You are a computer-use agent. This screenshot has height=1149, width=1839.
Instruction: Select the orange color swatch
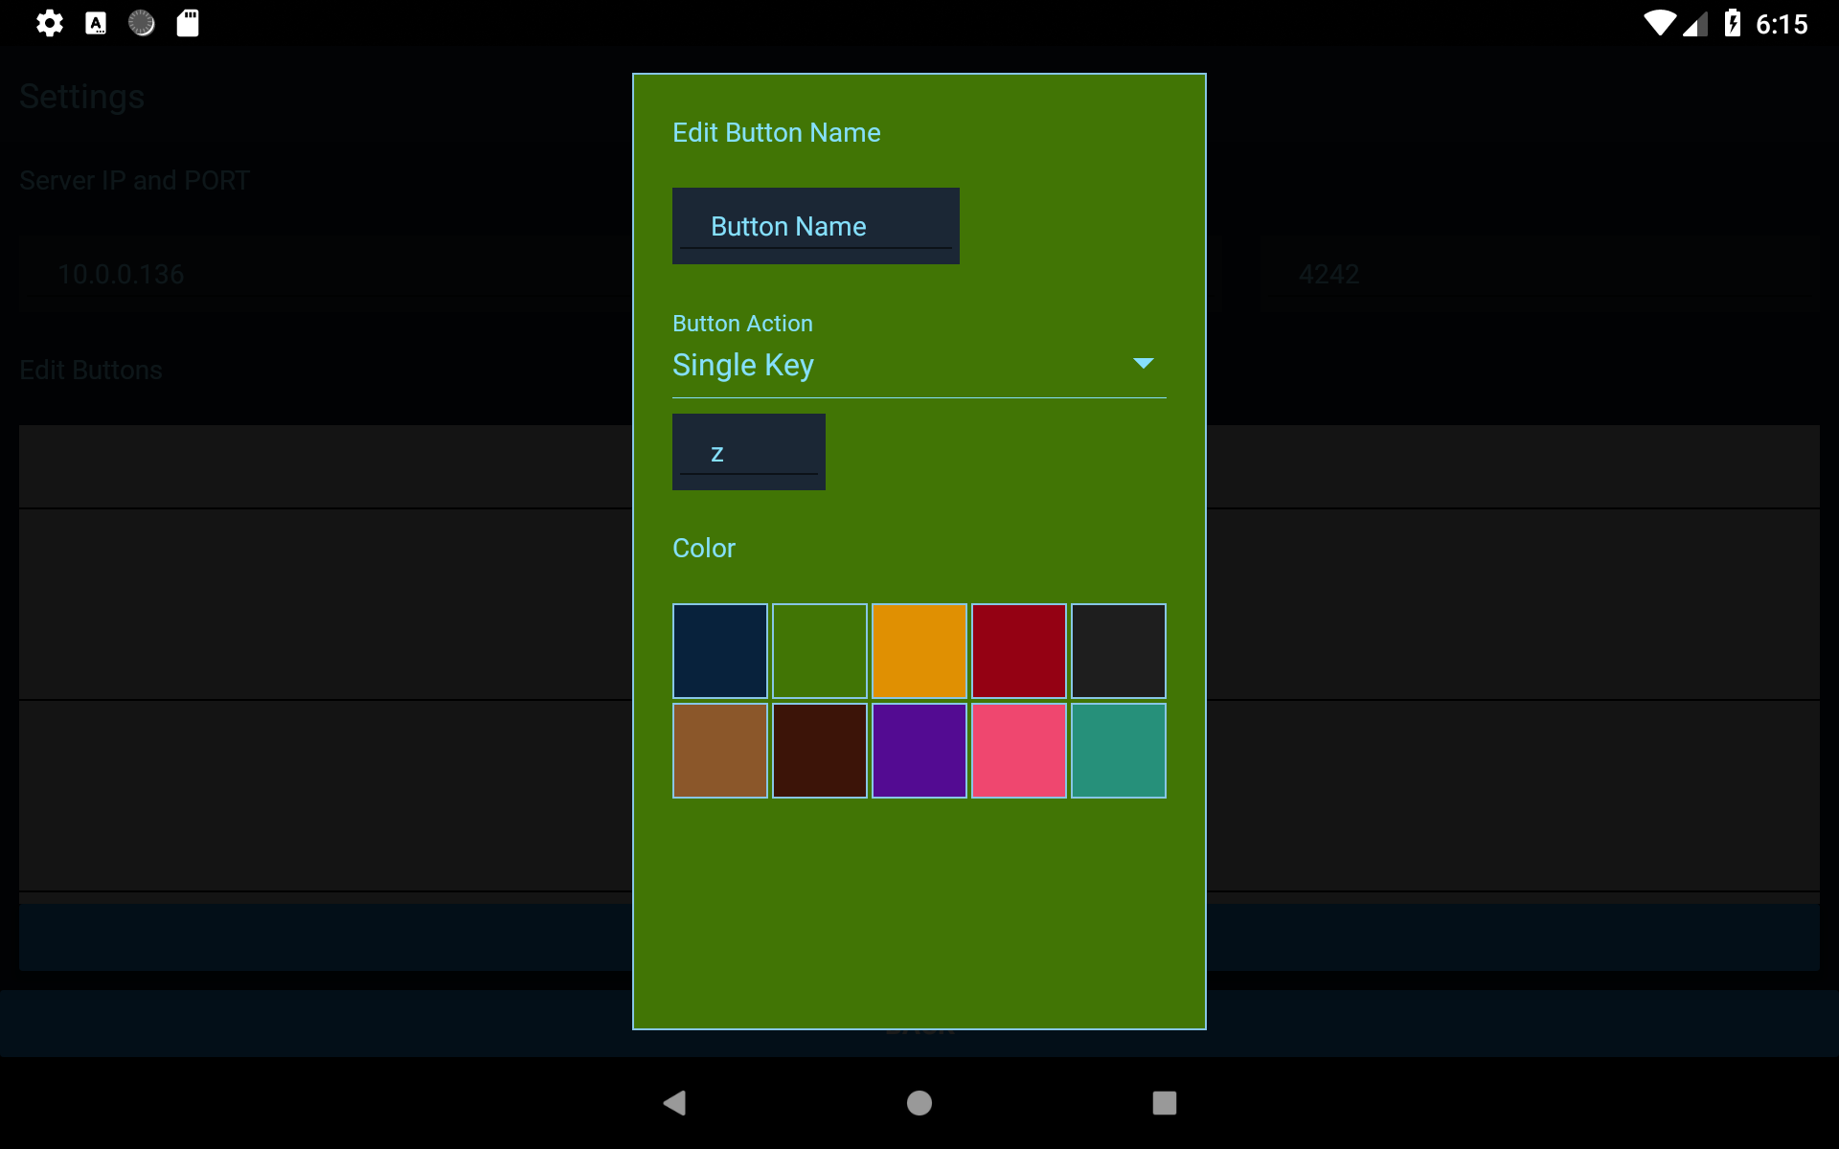tap(919, 650)
